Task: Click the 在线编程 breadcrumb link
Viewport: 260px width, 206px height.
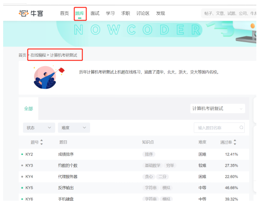Action: [x=38, y=55]
